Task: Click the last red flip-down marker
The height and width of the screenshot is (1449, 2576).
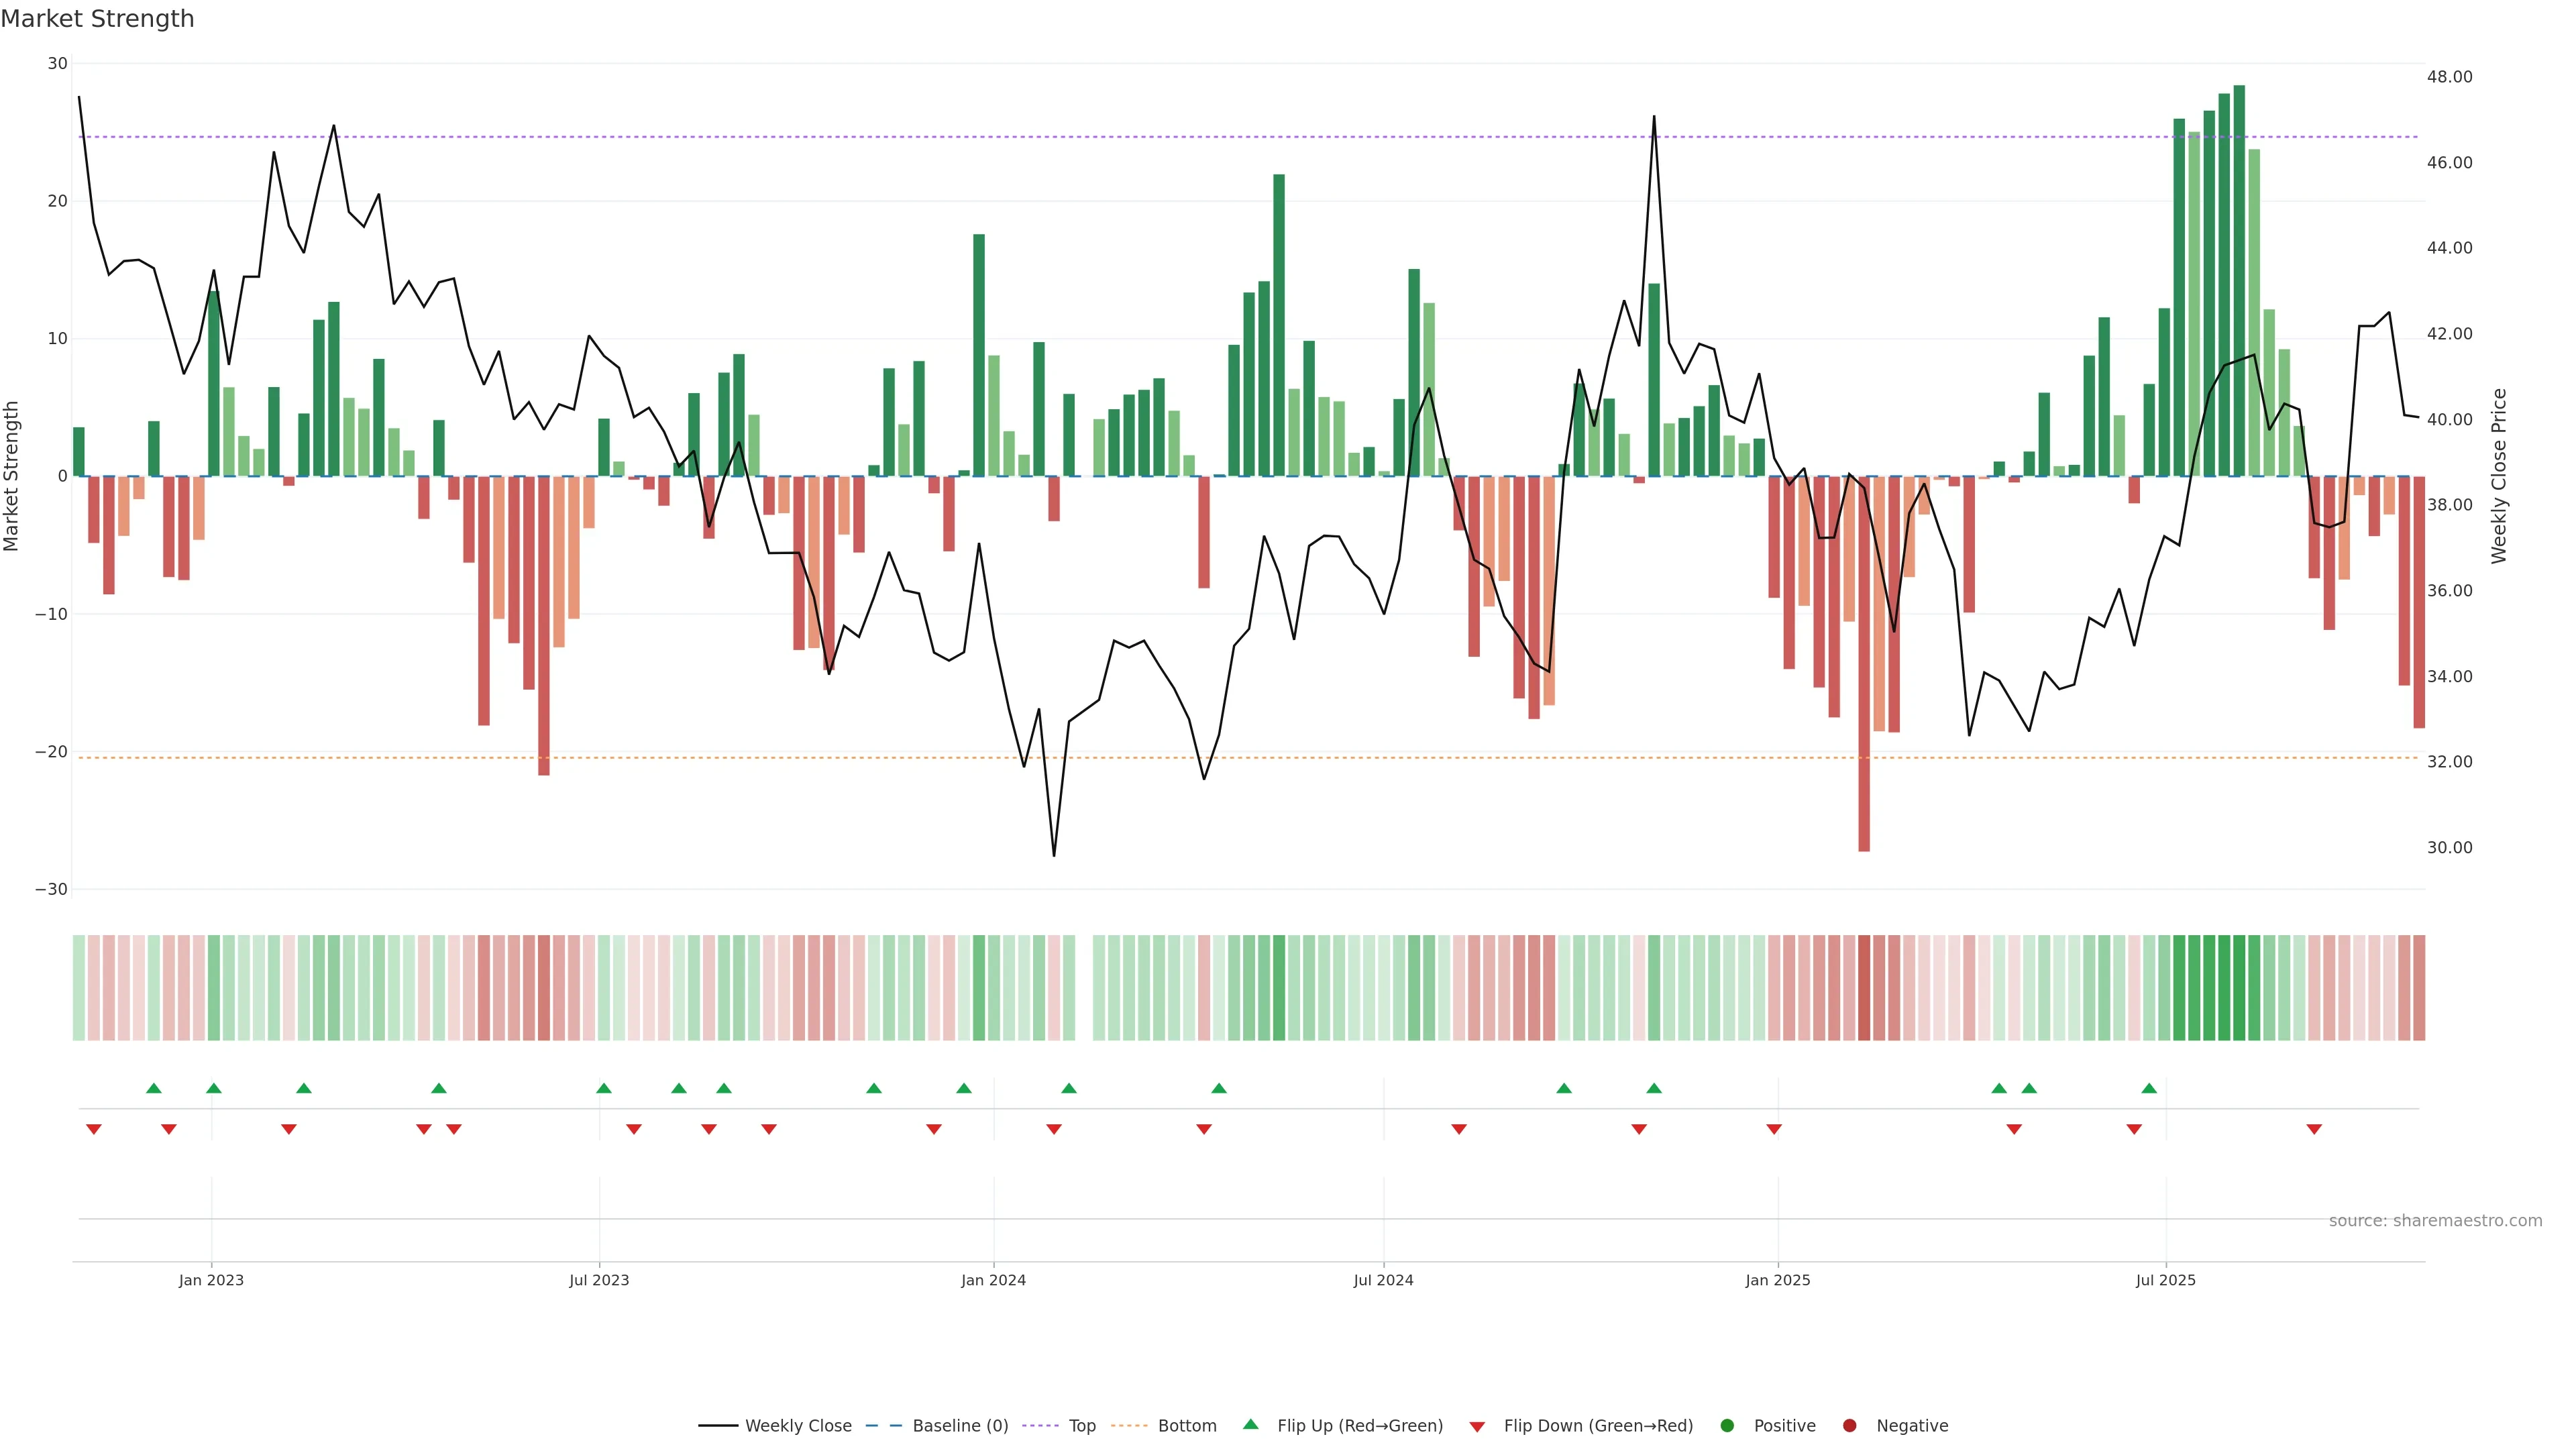Action: coord(2314,1129)
